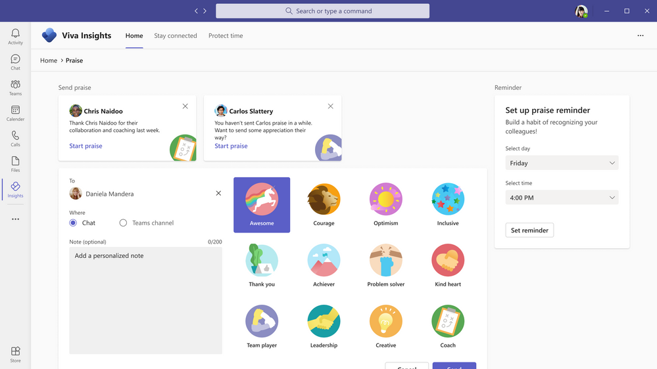This screenshot has width=657, height=369.
Task: Open Teams in the sidebar
Action: click(x=16, y=87)
